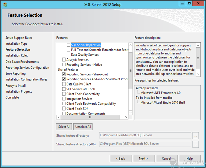Click features list scroll up arrow
This screenshot has width=206, height=168.
tap(130, 45)
